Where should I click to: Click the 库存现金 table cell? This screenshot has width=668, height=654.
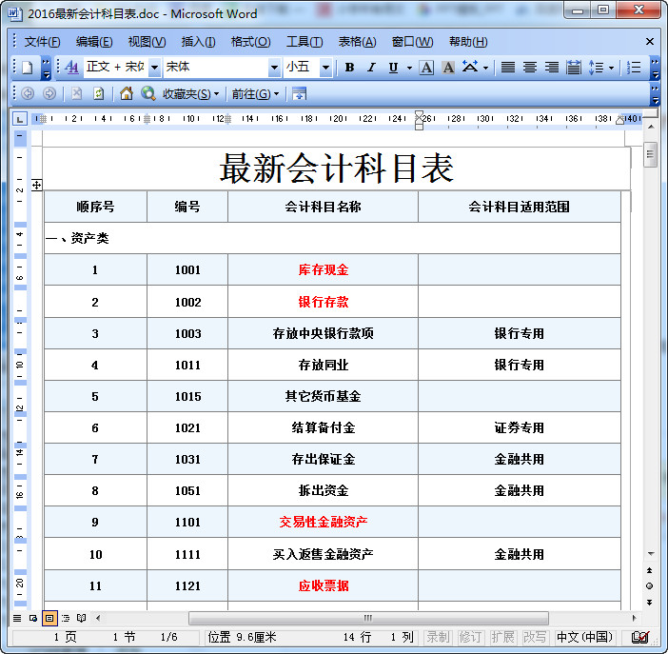tap(323, 269)
